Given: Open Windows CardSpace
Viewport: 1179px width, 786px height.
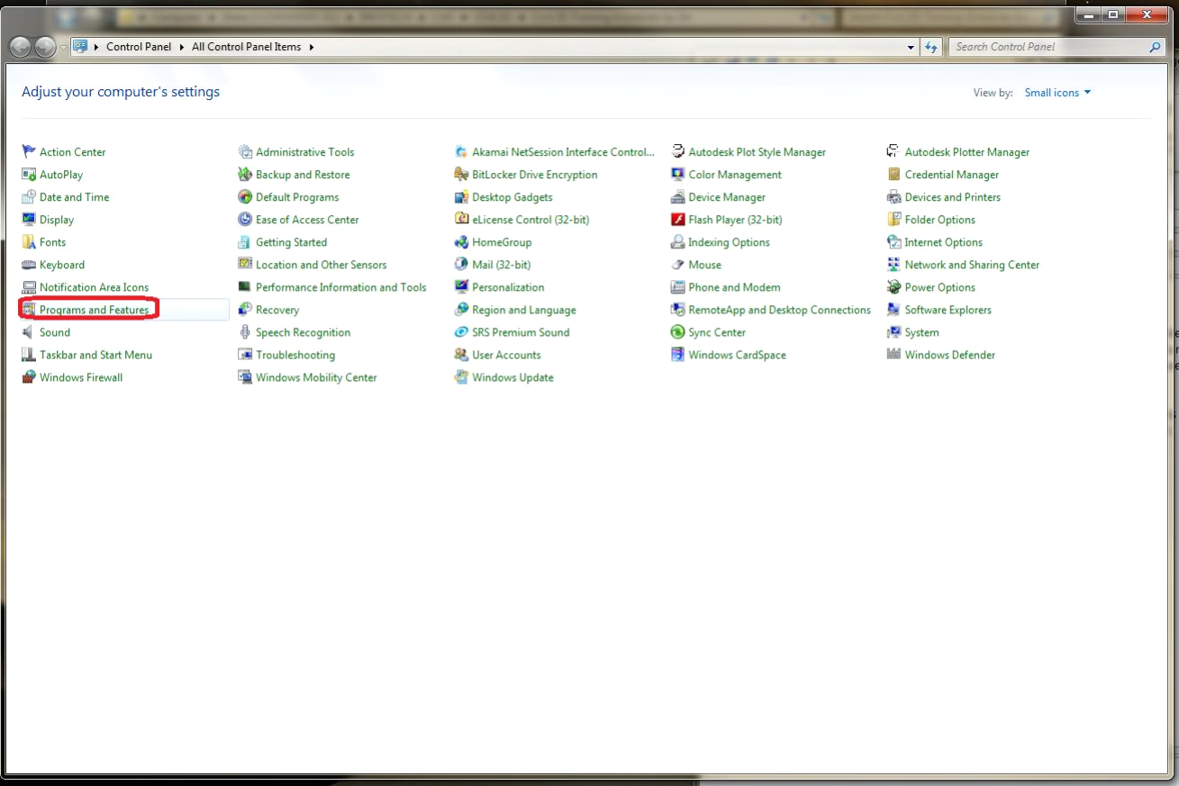Looking at the screenshot, I should point(737,355).
